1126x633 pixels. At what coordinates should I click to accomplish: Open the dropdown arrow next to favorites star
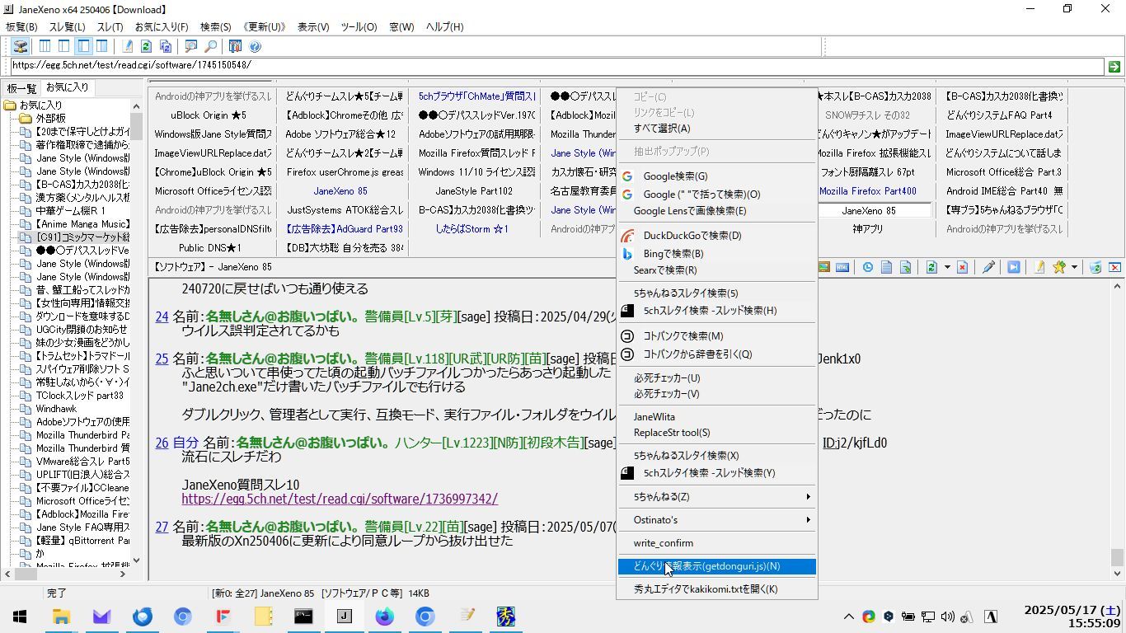tap(1074, 267)
